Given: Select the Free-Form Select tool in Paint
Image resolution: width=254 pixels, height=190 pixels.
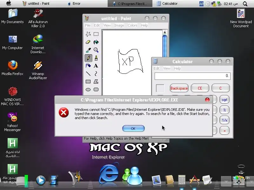Looking at the screenshot, I should pos(88,34).
